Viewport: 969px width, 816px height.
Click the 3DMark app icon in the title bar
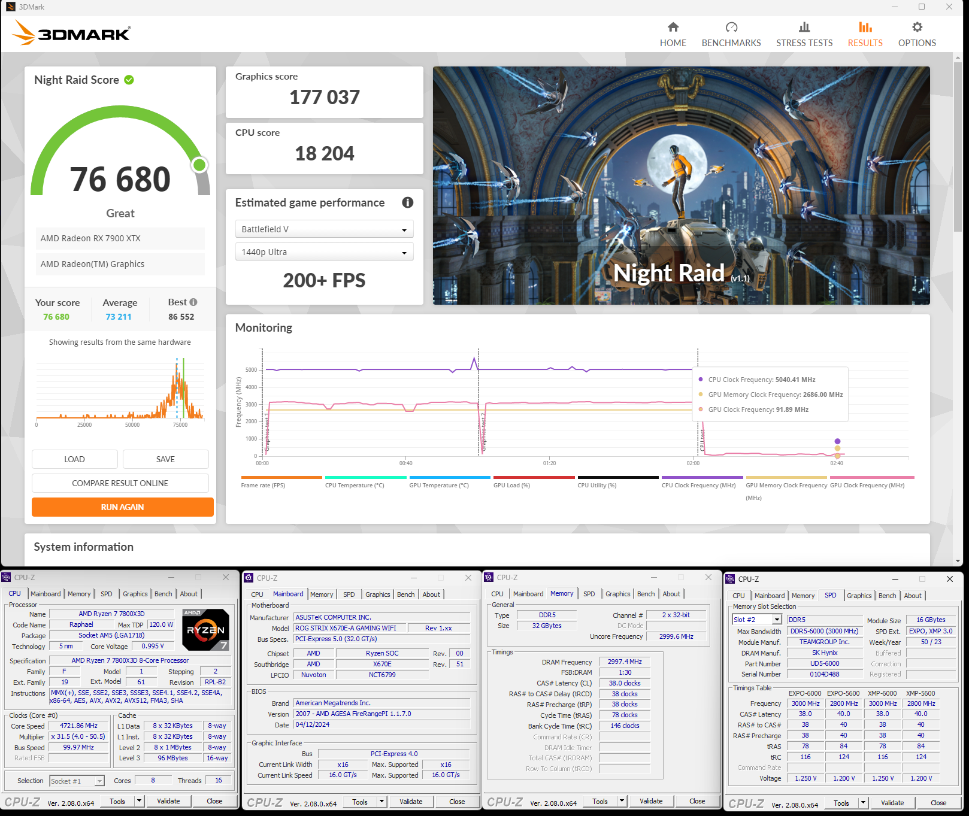tap(10, 7)
